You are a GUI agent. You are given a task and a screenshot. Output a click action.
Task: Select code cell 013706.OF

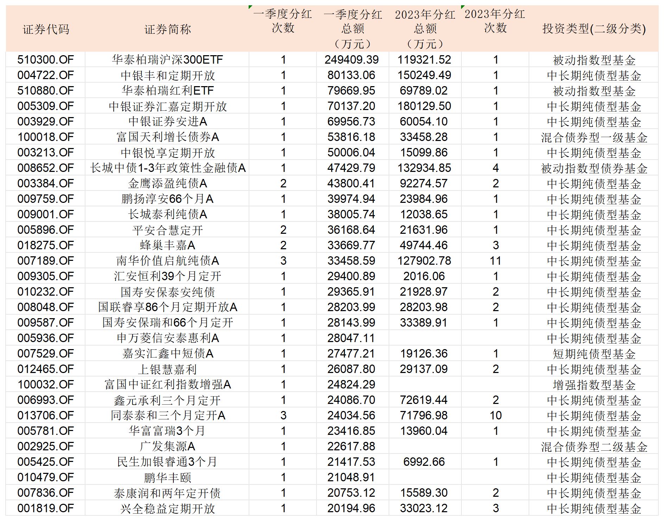(46, 416)
